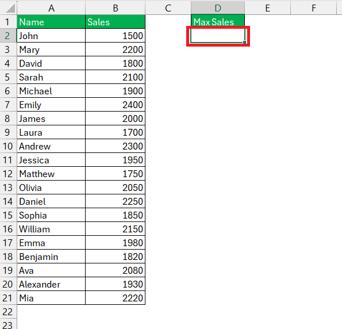Select row 7 header
Image resolution: width=342 pixels, height=329 pixels.
point(8,105)
